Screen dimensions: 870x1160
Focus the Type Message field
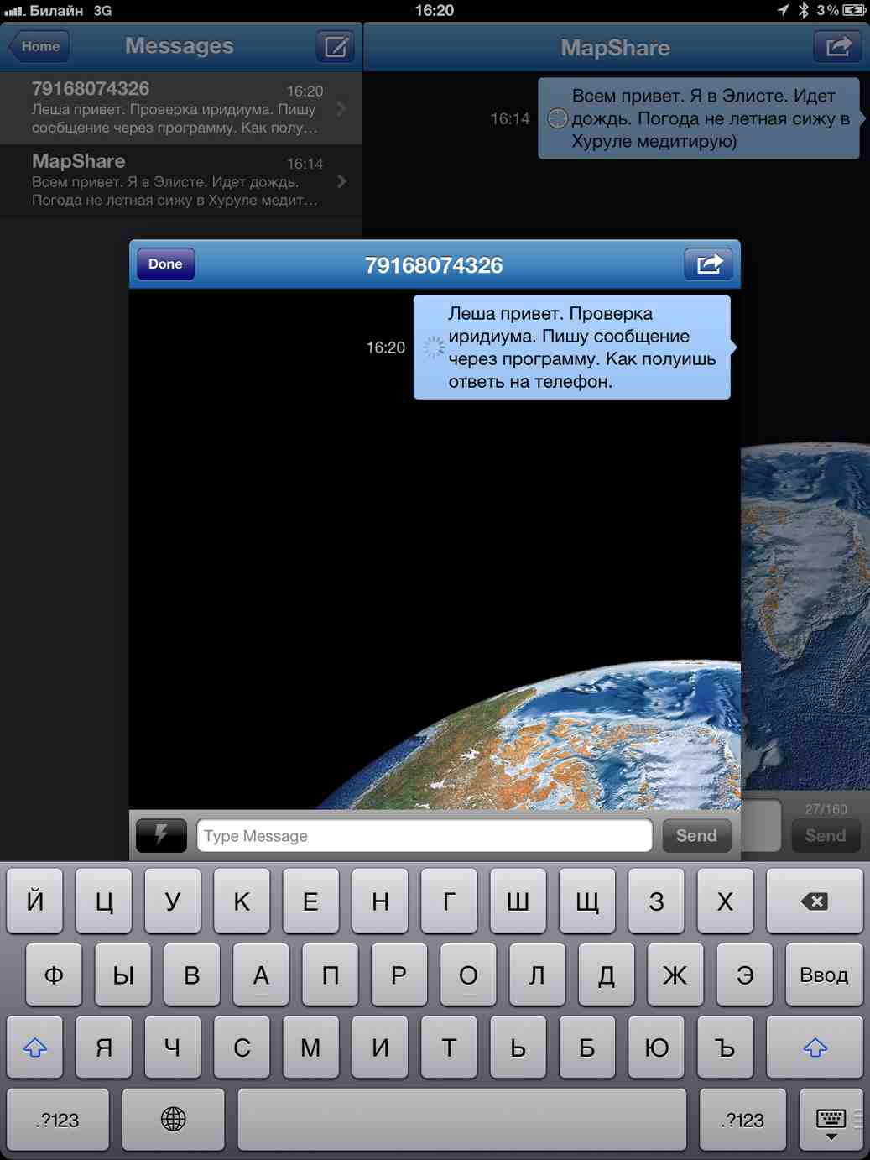click(x=425, y=835)
